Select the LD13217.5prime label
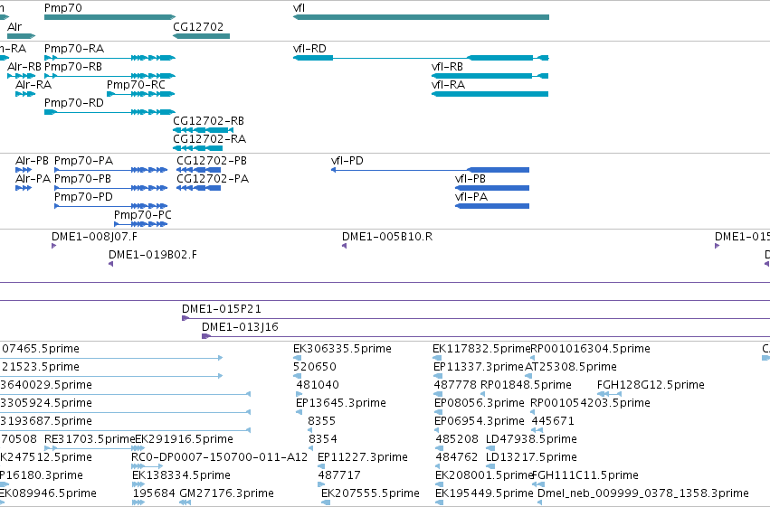Image resolution: width=770 pixels, height=507 pixels. click(x=531, y=458)
